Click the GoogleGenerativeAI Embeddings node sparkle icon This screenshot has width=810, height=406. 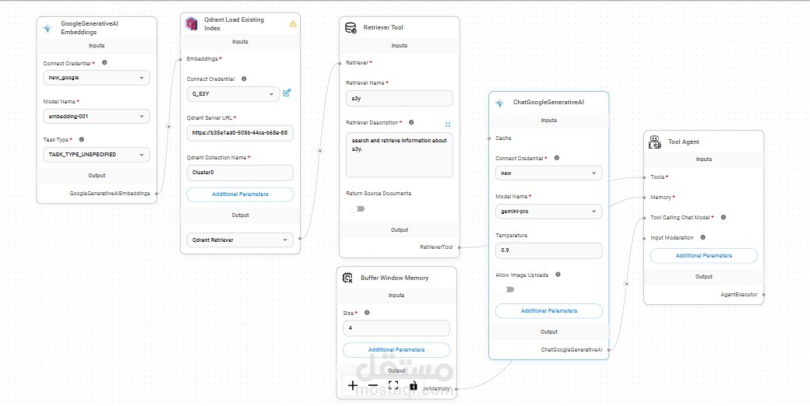(48, 28)
